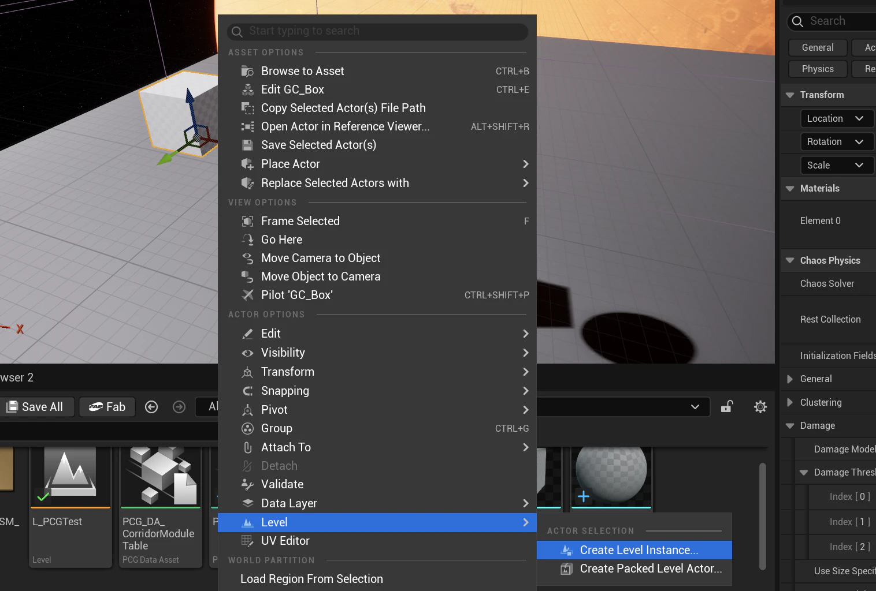Click the navigate forward arrow icon
This screenshot has width=876, height=591.
pos(179,407)
